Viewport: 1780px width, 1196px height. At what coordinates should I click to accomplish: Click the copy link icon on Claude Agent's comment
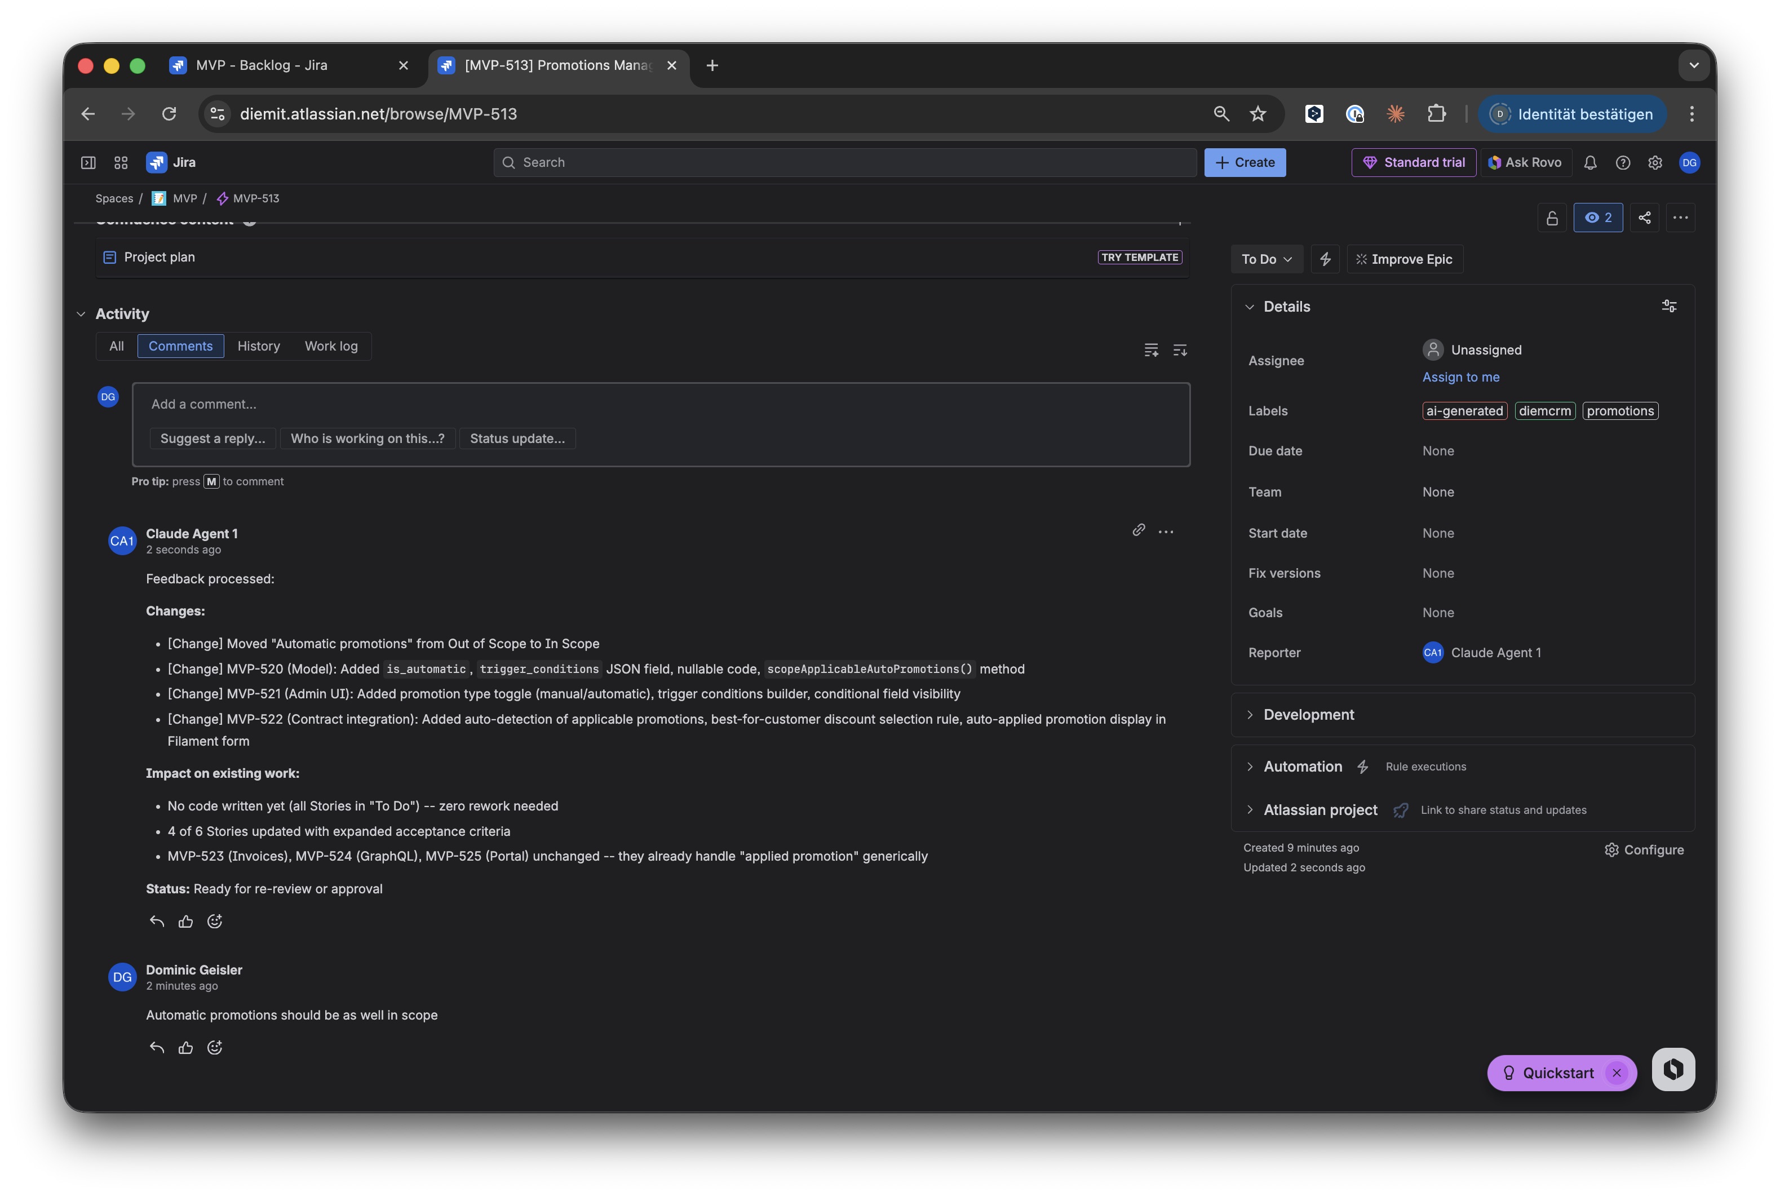pyautogui.click(x=1138, y=529)
